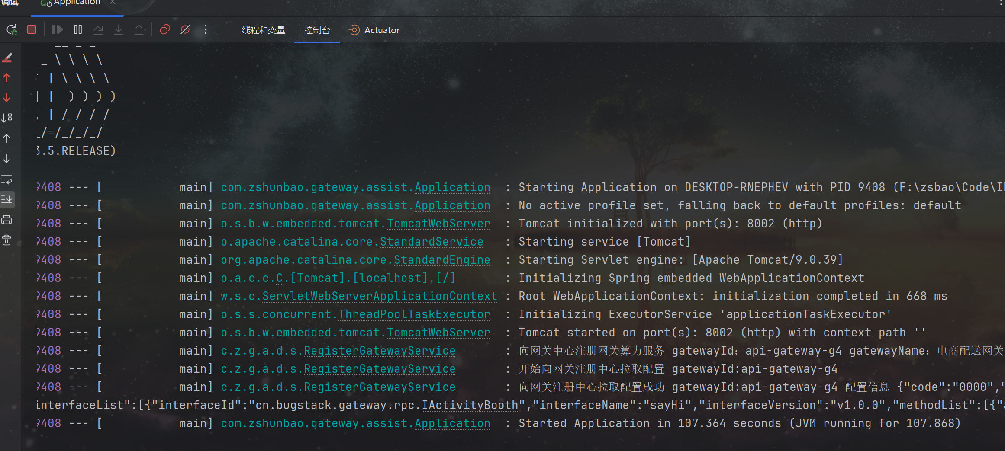The width and height of the screenshot is (1005, 451).
Task: Open the IActivityBooth class link in log
Action: (470, 405)
